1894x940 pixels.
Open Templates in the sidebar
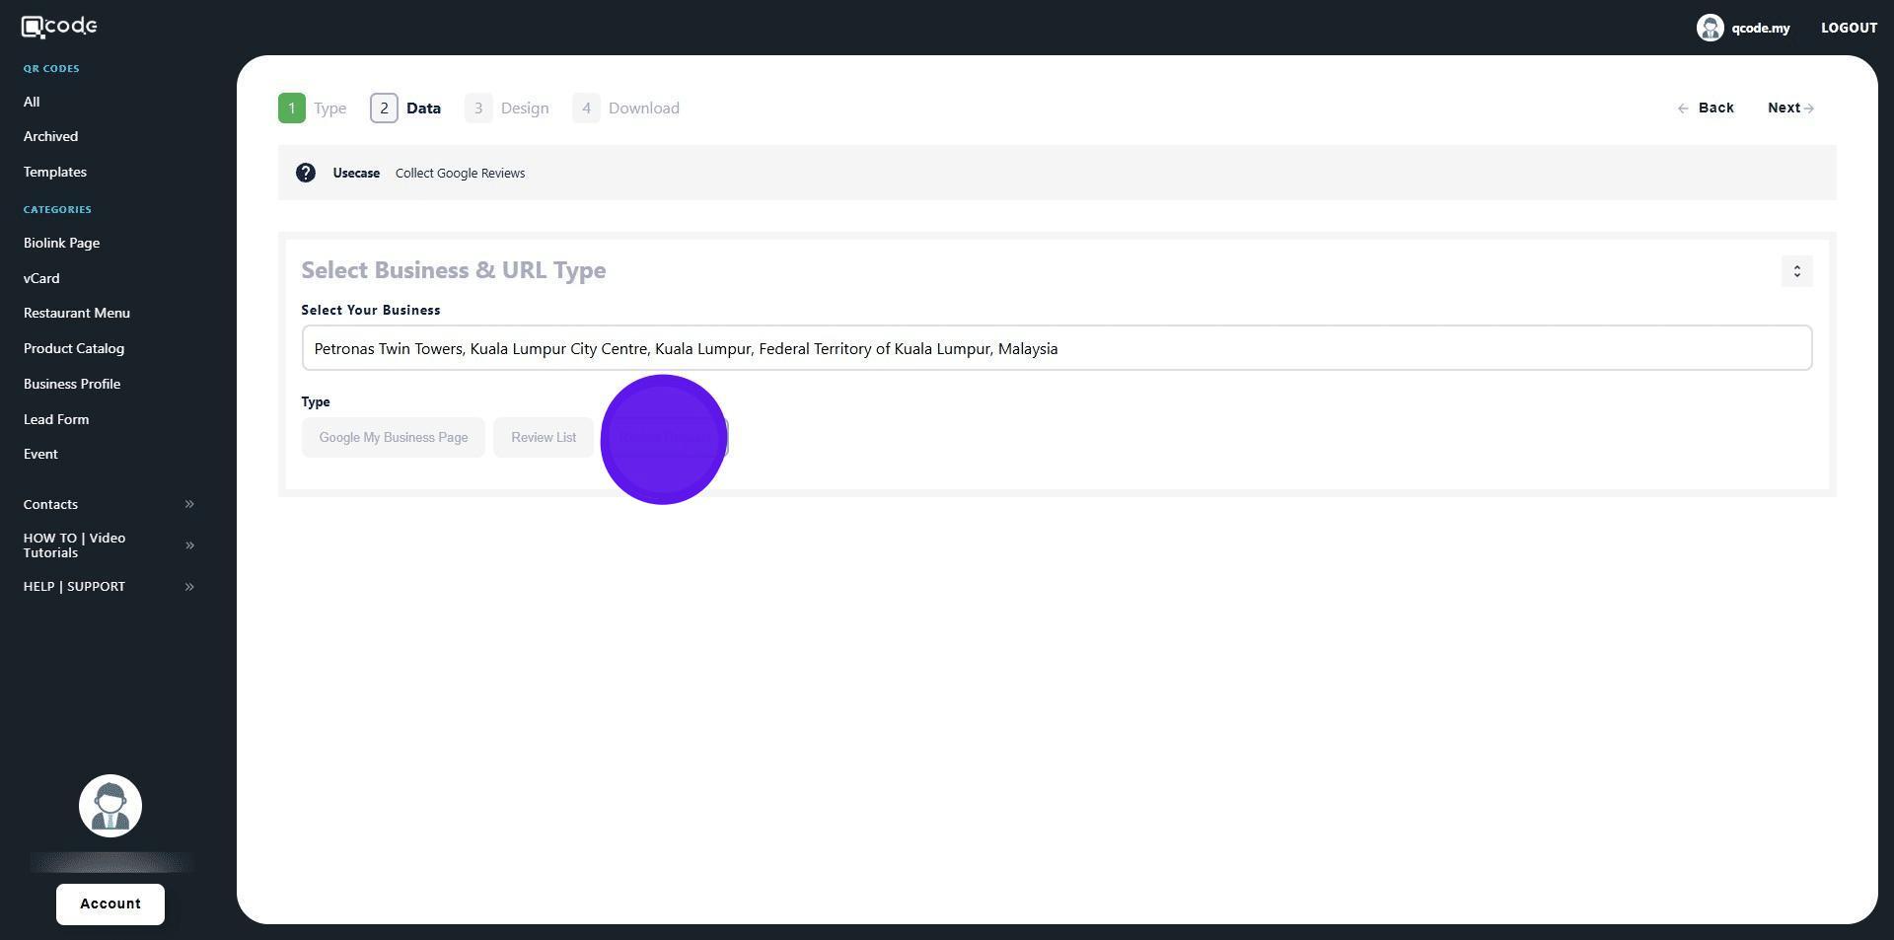coord(55,173)
